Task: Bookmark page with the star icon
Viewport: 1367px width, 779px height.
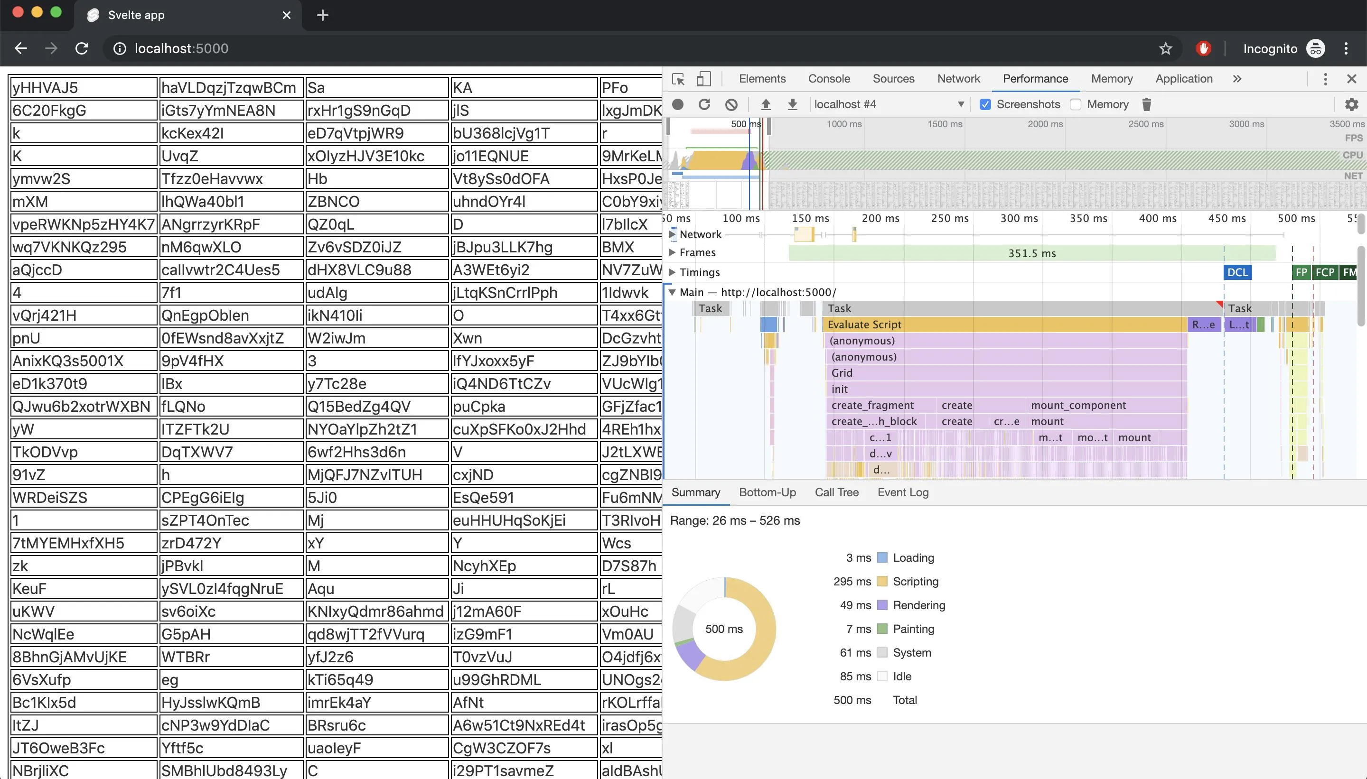Action: point(1165,49)
